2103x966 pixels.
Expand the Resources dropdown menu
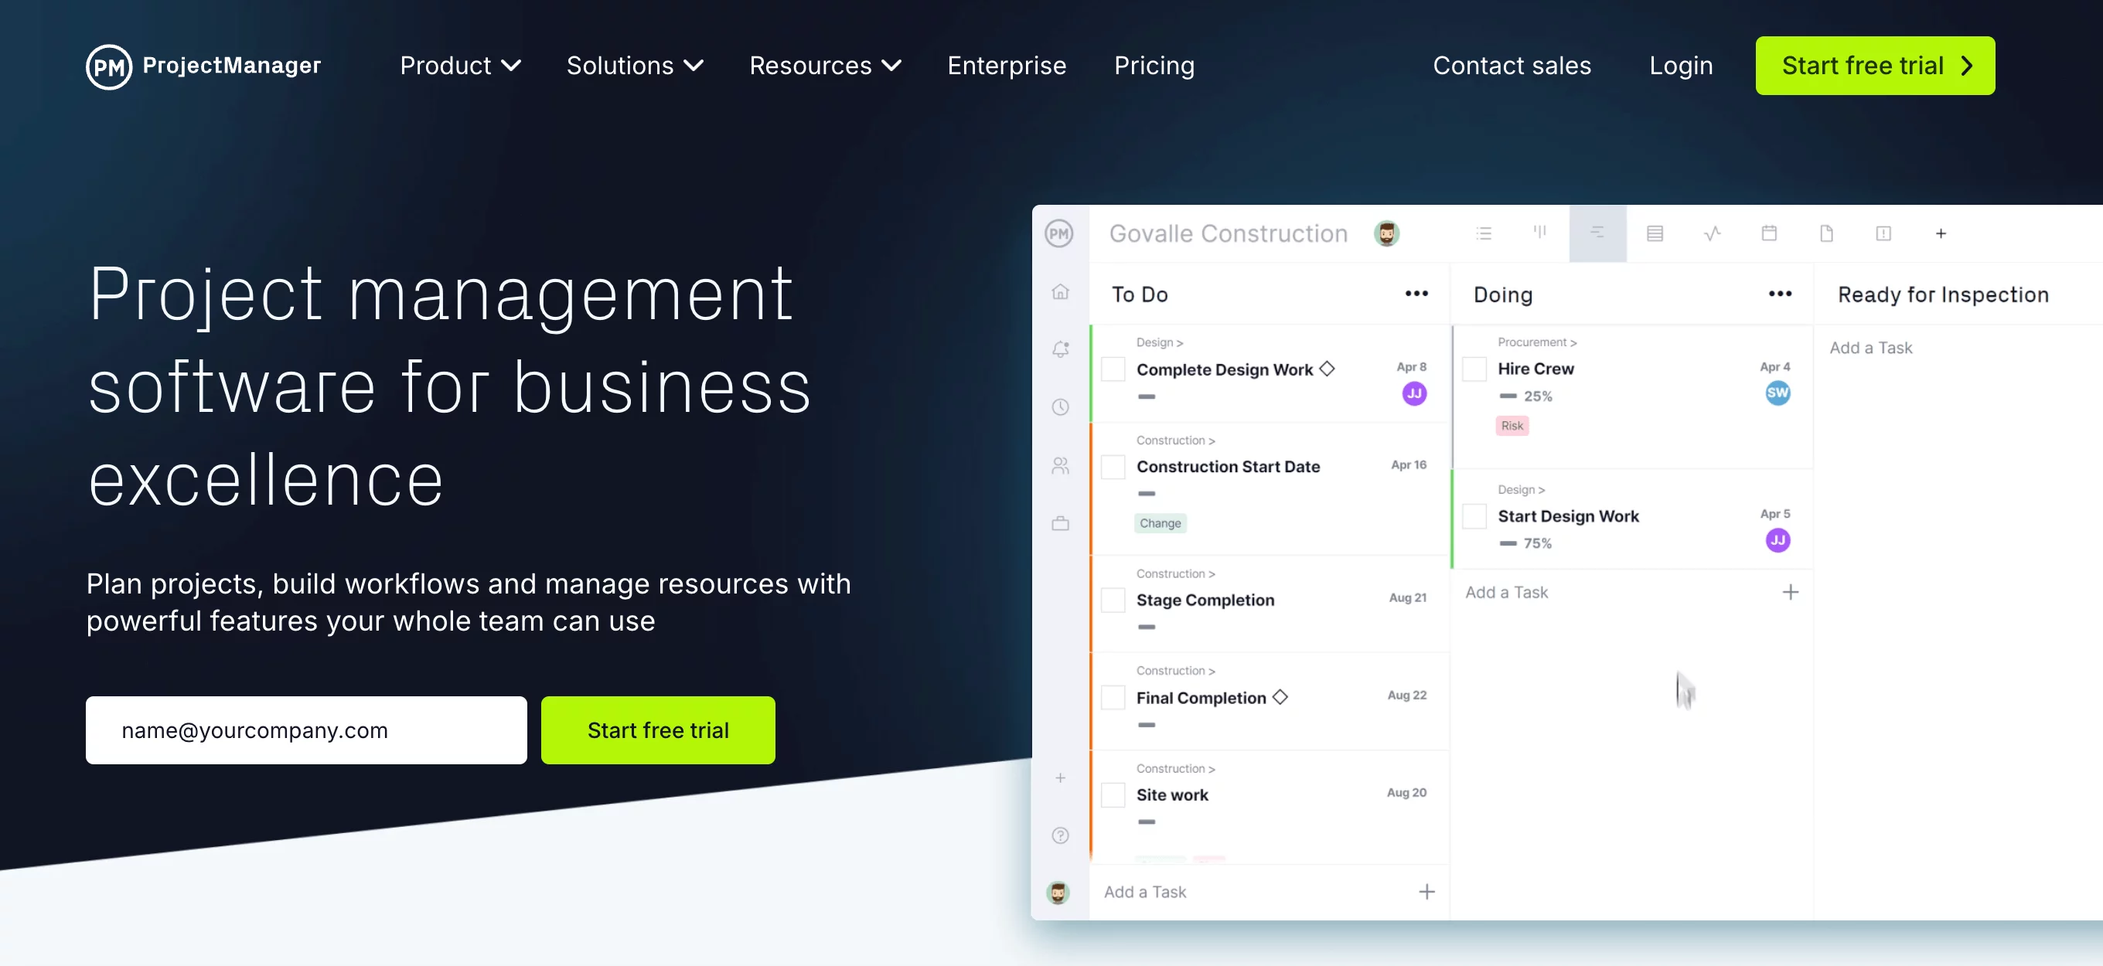point(826,65)
